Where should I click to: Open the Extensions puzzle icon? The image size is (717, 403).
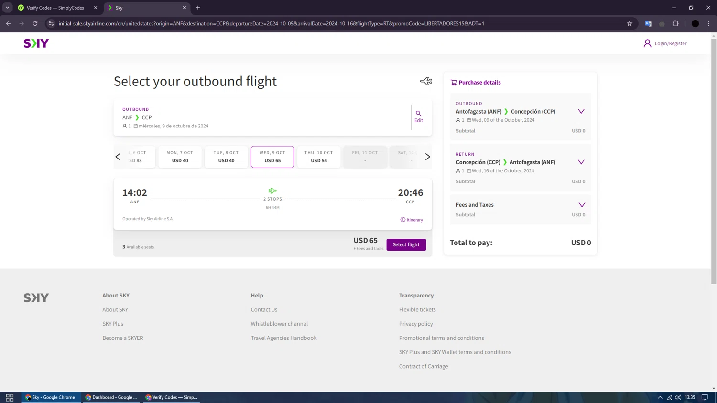(675, 23)
